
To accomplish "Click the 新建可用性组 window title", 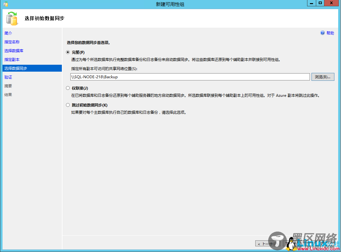I will pos(170,4).
